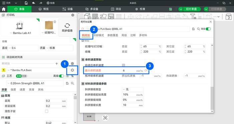Toggle the 高级 switch in the 工艺 panel
This screenshot has width=234, height=124.
(61, 76)
